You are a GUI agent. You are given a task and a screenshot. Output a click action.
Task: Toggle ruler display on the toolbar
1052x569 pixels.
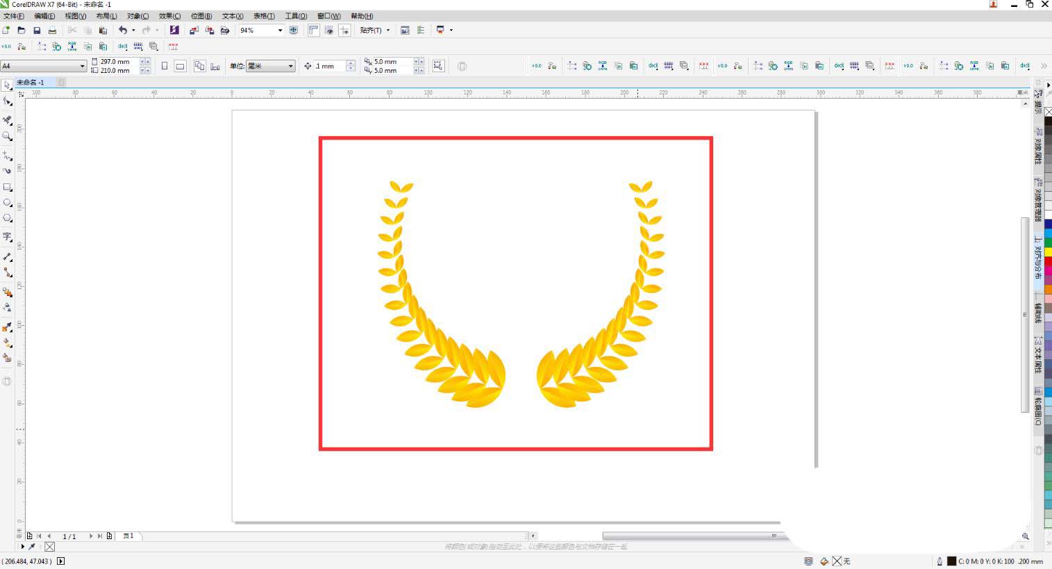click(x=314, y=30)
